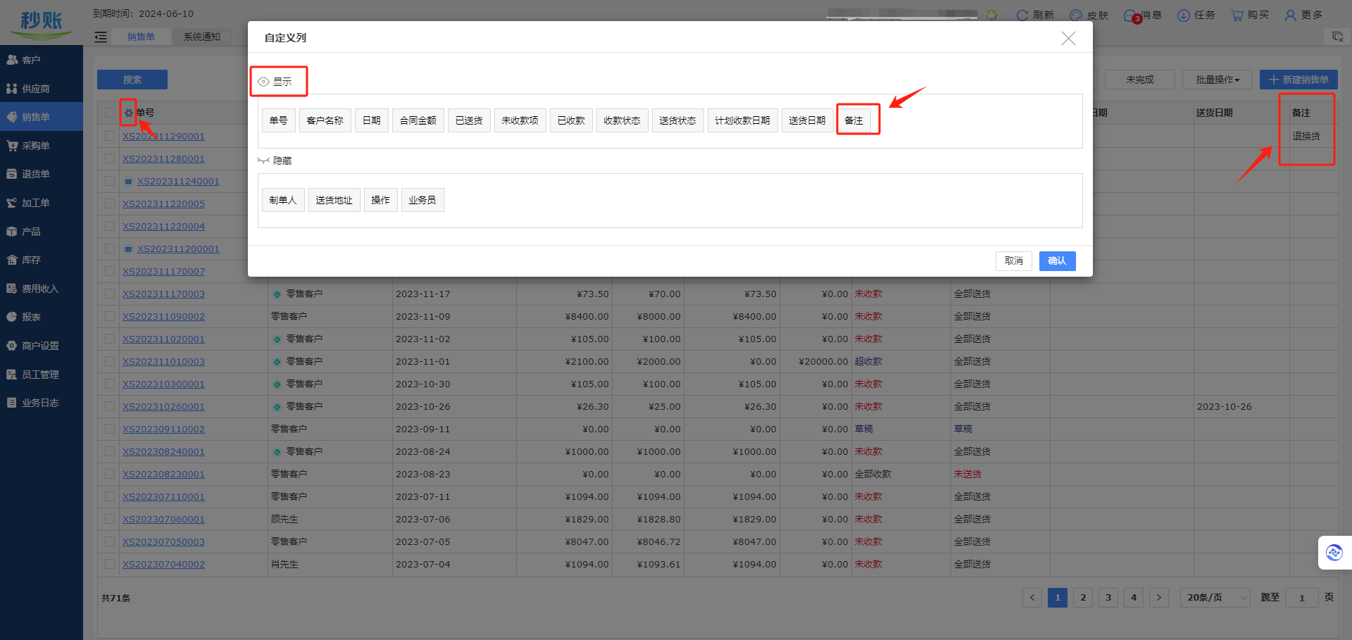The image size is (1352, 640).
Task: Click the 跳至 page number input
Action: pyautogui.click(x=1302, y=598)
